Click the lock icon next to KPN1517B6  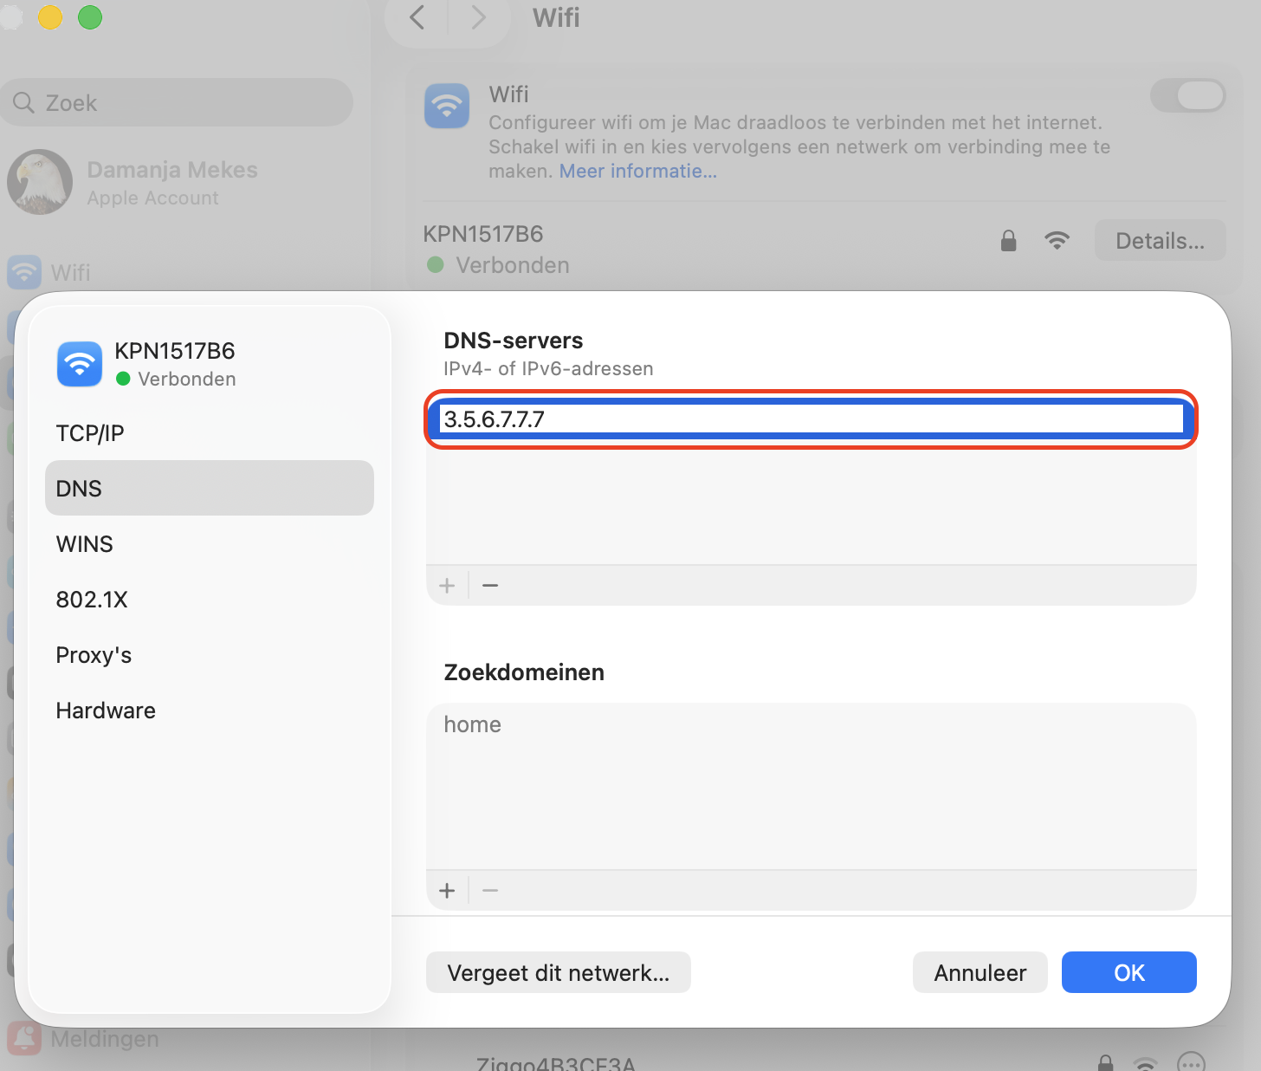coord(1007,240)
